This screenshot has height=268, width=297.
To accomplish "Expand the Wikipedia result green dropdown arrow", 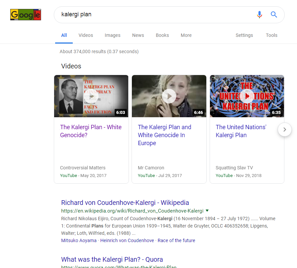I will [207, 211].
